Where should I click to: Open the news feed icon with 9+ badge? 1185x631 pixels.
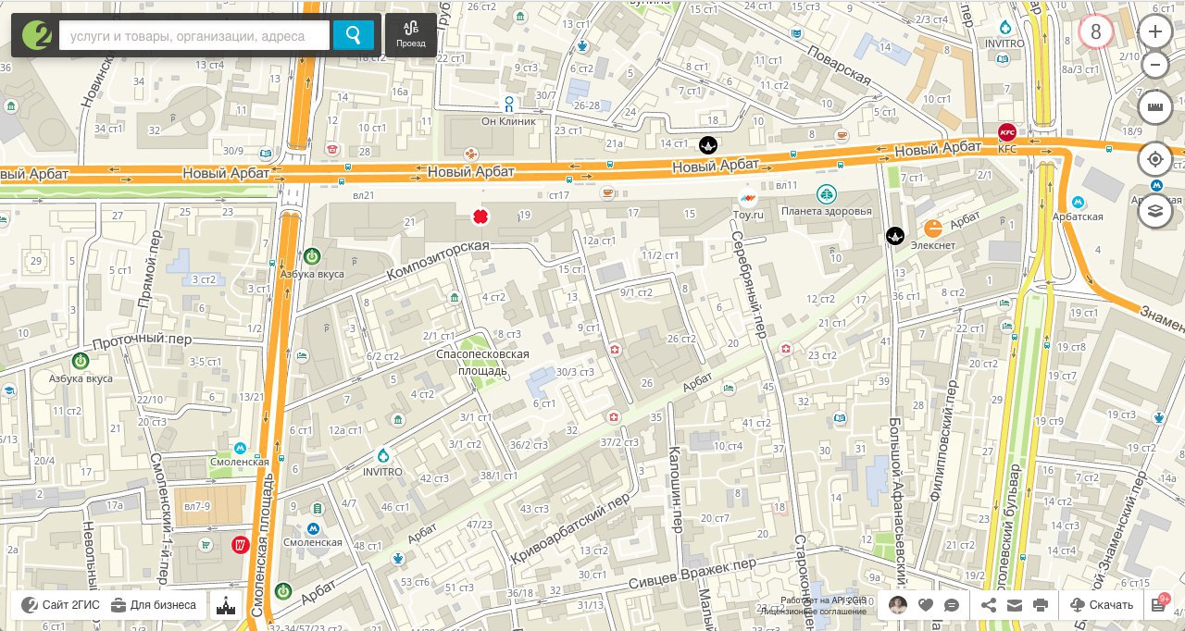(x=1159, y=605)
